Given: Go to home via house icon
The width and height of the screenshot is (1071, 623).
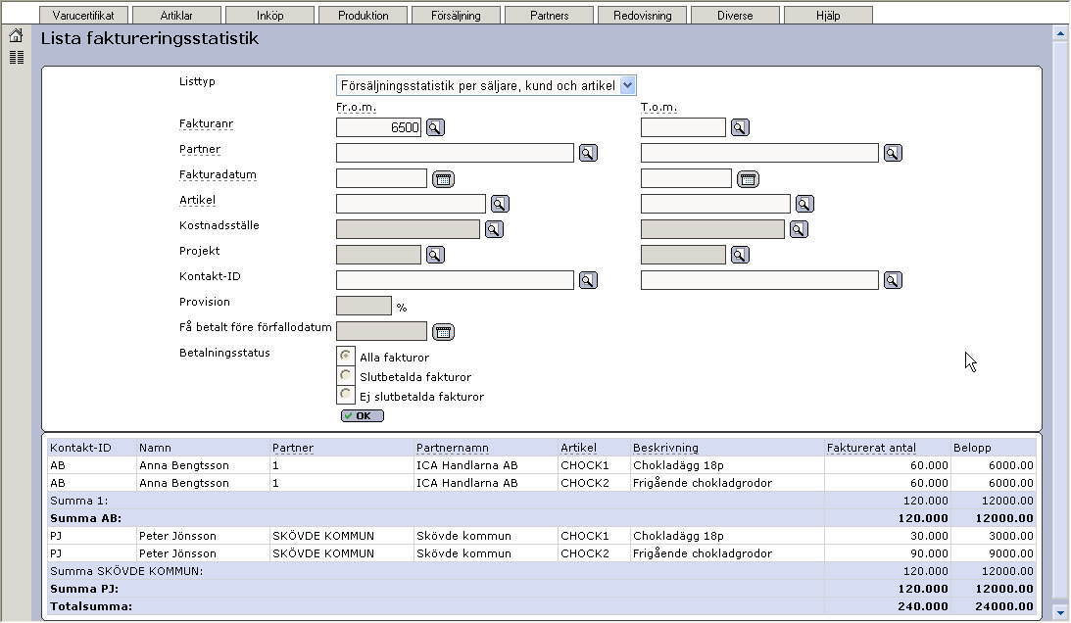Looking at the screenshot, I should click(17, 35).
